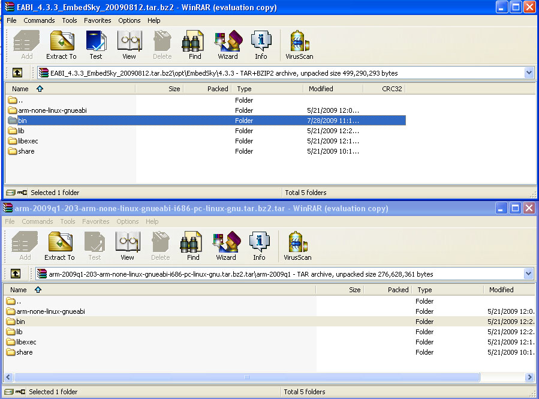Click key icon in bottom window status bar

pyautogui.click(x=20, y=392)
